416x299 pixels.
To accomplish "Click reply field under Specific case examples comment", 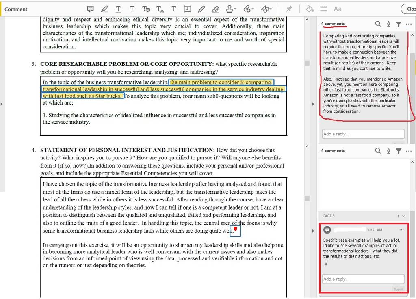I will tap(363, 279).
